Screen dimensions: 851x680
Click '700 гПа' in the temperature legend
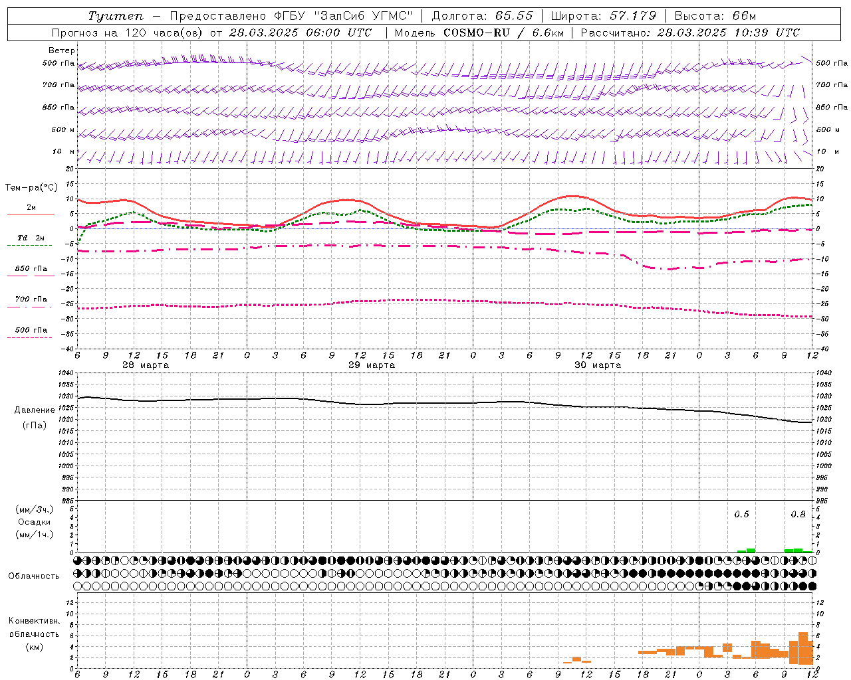point(31,299)
